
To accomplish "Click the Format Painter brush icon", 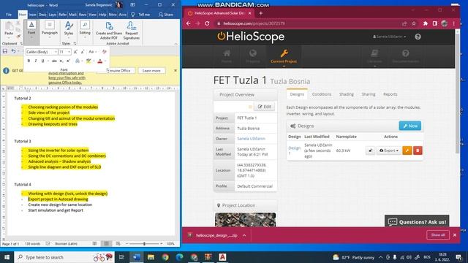I will pos(18,36).
